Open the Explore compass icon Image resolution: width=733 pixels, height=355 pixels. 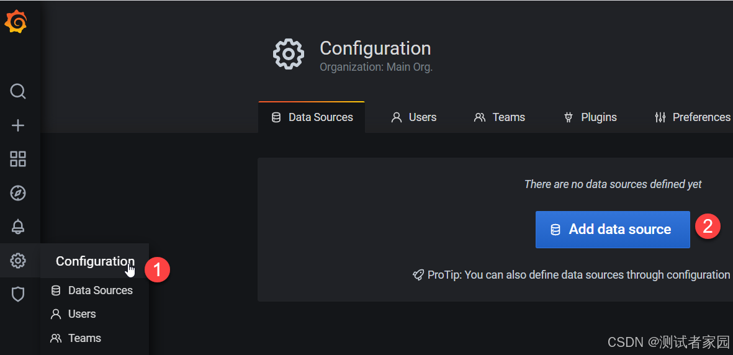[18, 192]
